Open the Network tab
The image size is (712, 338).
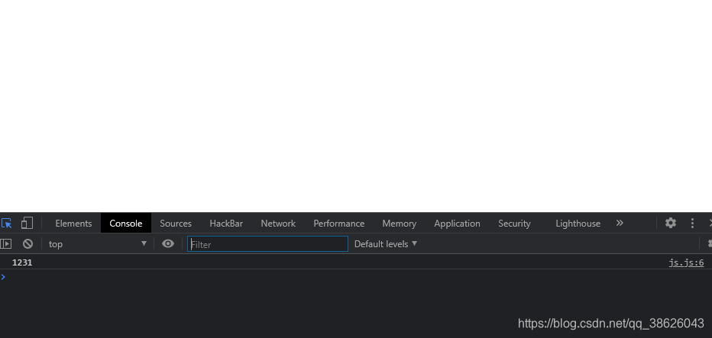coord(278,224)
